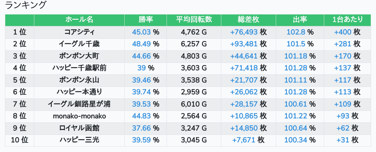This screenshot has width=376, height=152.
Task: Open the 37.66 win rate link
Action: (141, 128)
